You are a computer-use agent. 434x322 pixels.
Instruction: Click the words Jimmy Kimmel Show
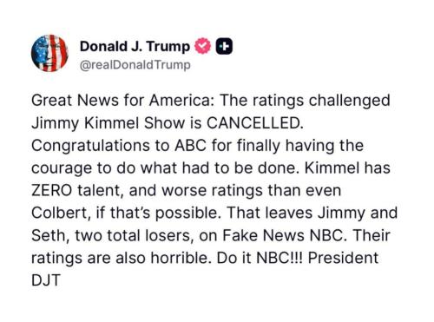click(x=108, y=123)
